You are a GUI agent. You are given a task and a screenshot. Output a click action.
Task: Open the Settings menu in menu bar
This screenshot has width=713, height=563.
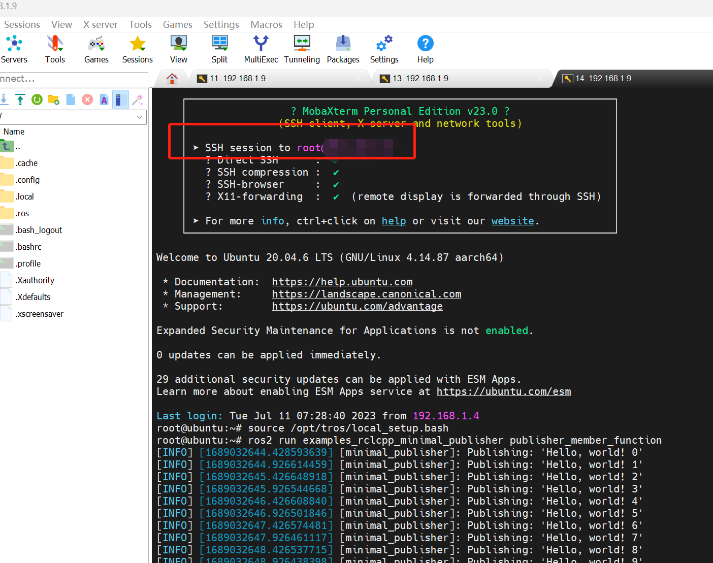(x=221, y=24)
